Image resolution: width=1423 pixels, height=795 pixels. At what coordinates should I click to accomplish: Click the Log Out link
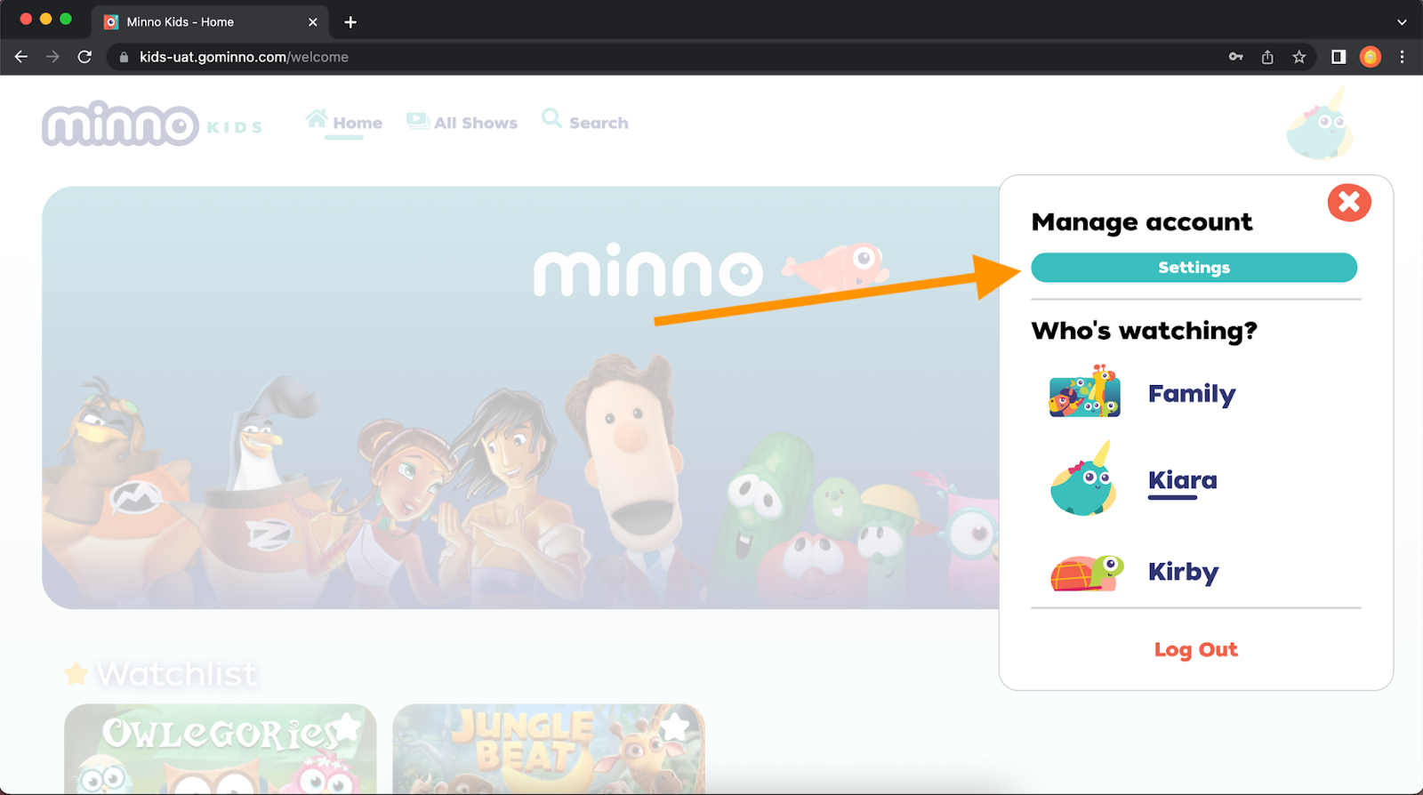coord(1195,650)
